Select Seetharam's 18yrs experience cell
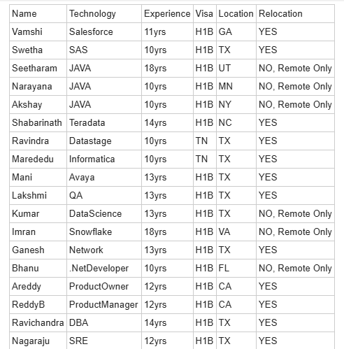The image size is (344, 349). [x=167, y=69]
